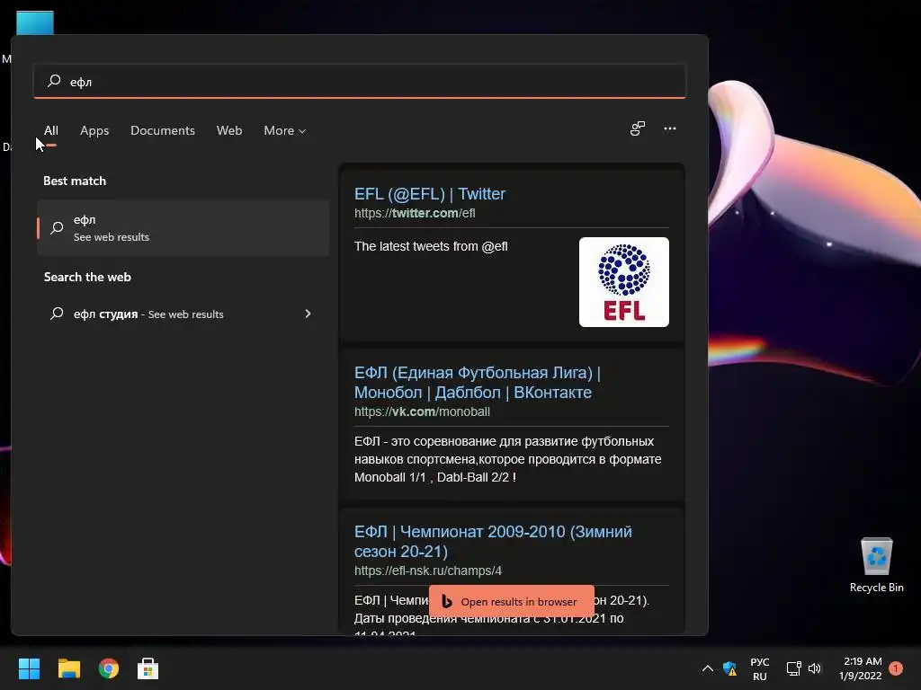Screen dimensions: 921x690
Task: Show hidden tray icons chevron
Action: pos(708,668)
